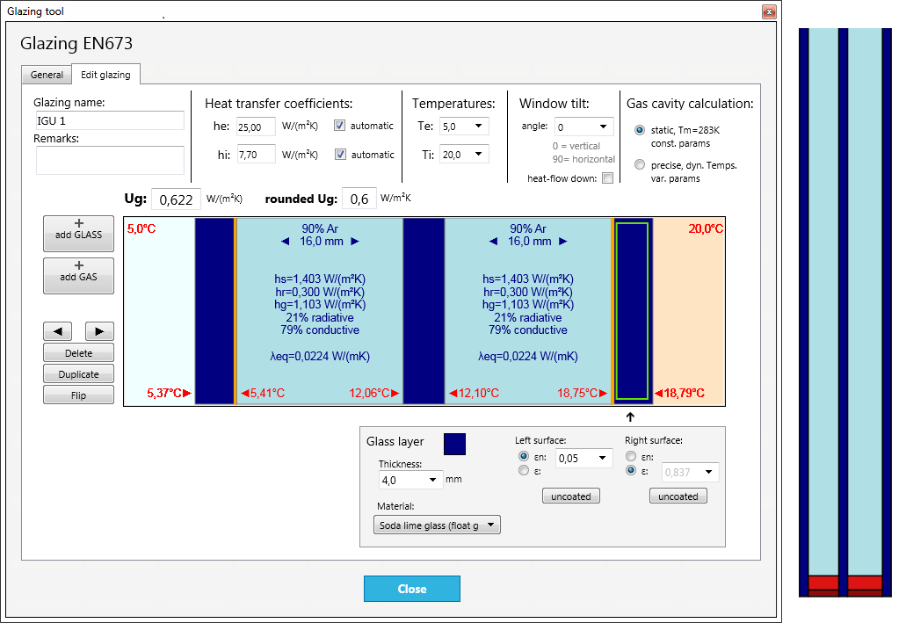Increase second gas cavity width with right arrow

[x=563, y=242]
